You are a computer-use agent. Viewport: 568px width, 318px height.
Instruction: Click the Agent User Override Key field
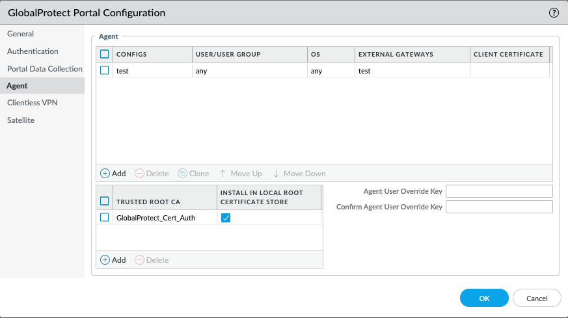[499, 191]
